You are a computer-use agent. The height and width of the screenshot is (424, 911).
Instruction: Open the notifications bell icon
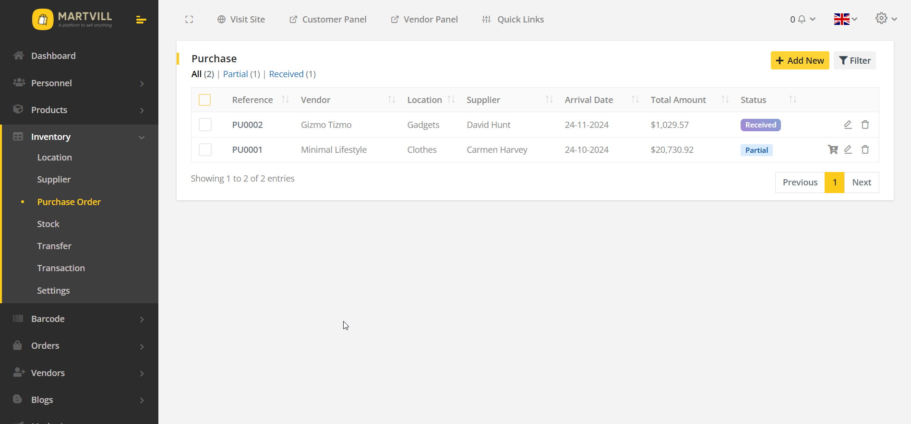coord(802,20)
